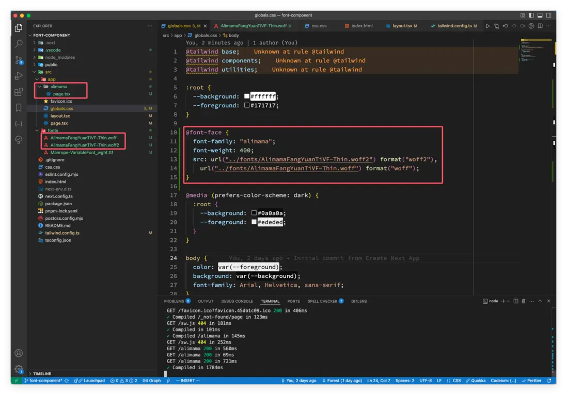
Task: Expand the TIMELINE section
Action: click(x=42, y=373)
